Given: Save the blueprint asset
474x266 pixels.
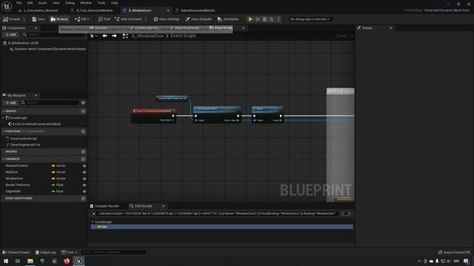Looking at the screenshot, I should click(39, 19).
